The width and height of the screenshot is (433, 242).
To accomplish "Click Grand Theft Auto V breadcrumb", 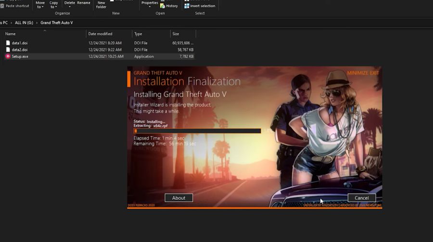I will (x=57, y=23).
